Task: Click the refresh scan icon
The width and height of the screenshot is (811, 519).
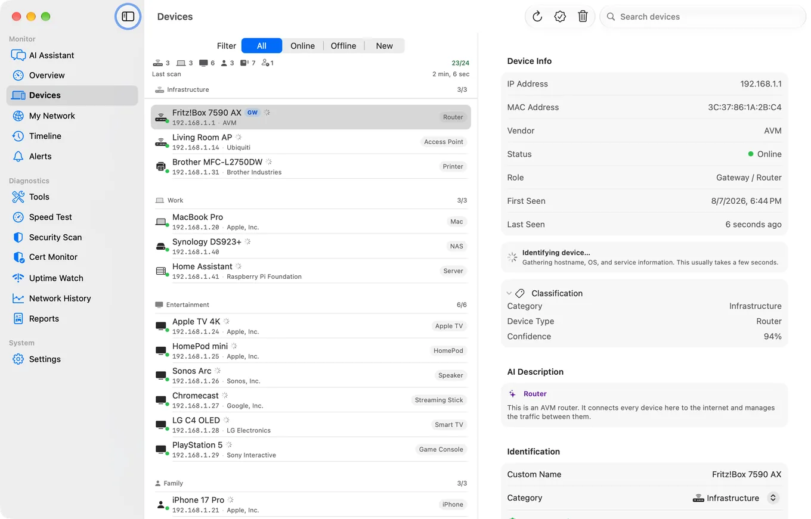Action: pyautogui.click(x=537, y=17)
